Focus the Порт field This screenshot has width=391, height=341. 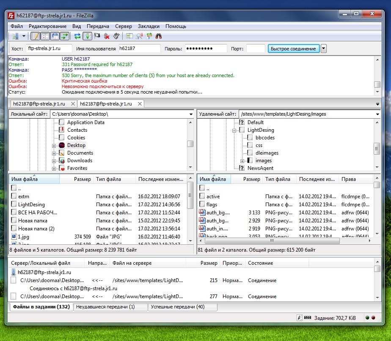pos(255,48)
